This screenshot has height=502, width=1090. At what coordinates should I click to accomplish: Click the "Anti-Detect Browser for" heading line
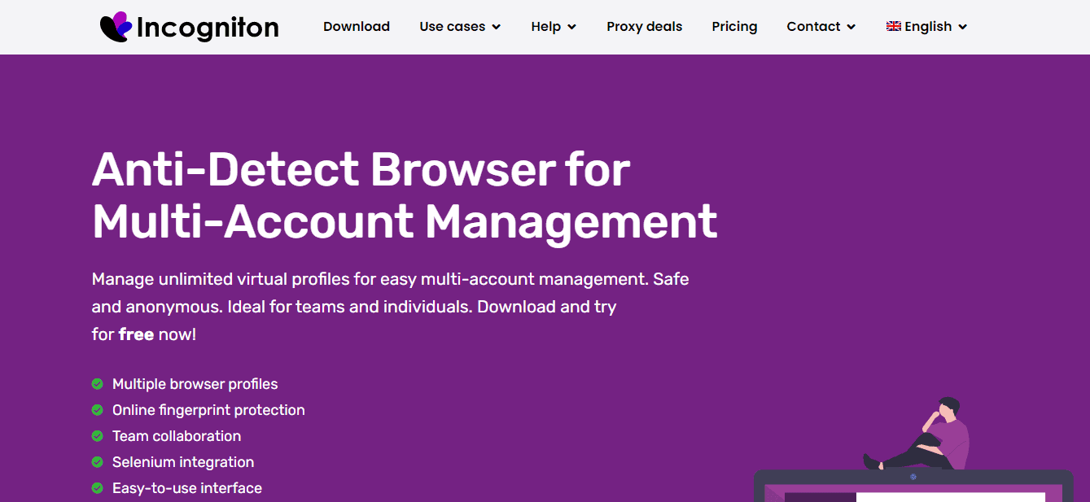[361, 170]
